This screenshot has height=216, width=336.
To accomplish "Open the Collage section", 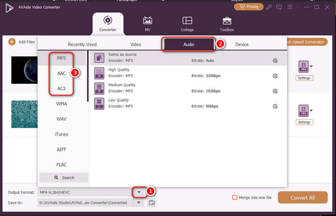I will pyautogui.click(x=187, y=24).
